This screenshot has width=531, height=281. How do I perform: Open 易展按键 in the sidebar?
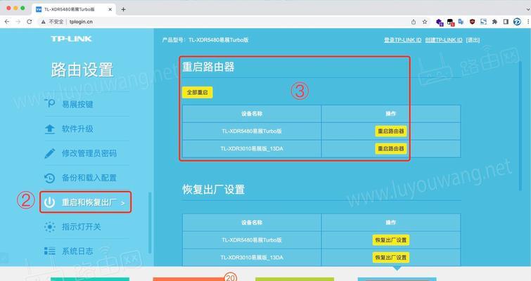[x=77, y=104]
